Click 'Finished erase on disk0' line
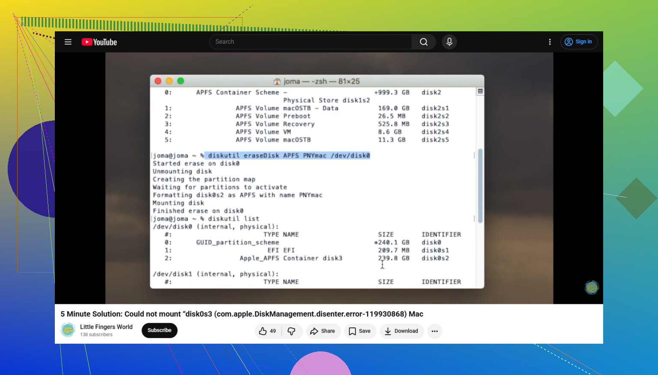 [198, 211]
